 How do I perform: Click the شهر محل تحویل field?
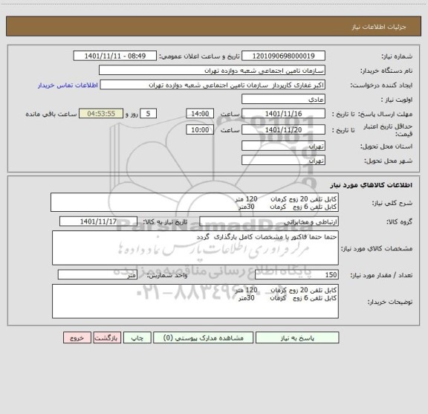click(283, 161)
